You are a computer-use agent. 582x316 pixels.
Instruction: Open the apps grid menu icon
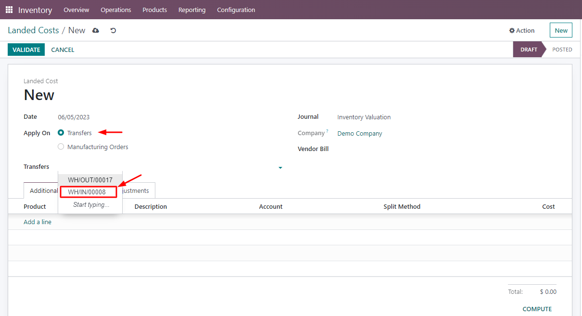pos(9,10)
